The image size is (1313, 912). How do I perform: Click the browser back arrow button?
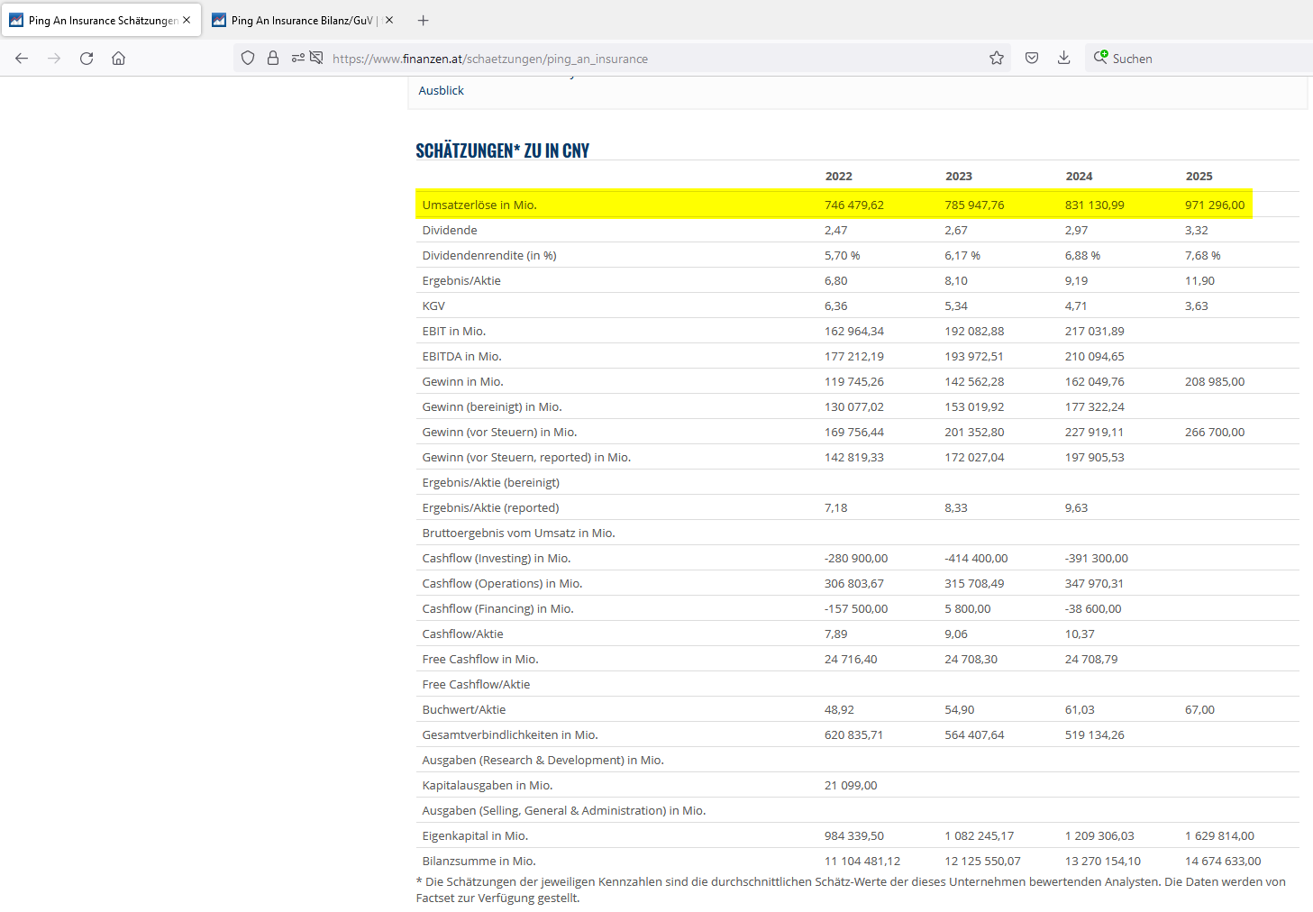pyautogui.click(x=22, y=59)
